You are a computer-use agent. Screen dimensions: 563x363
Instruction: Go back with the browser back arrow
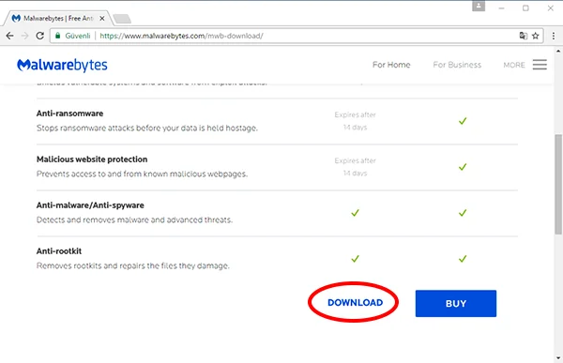tap(10, 36)
